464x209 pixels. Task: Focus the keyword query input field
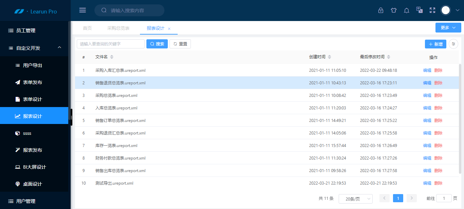(x=111, y=44)
